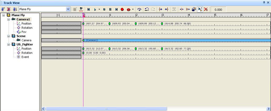Image resolution: width=271 pixels, height=111 pixels.
Task: Select US_Fighter Rotation track
Action: point(27,53)
